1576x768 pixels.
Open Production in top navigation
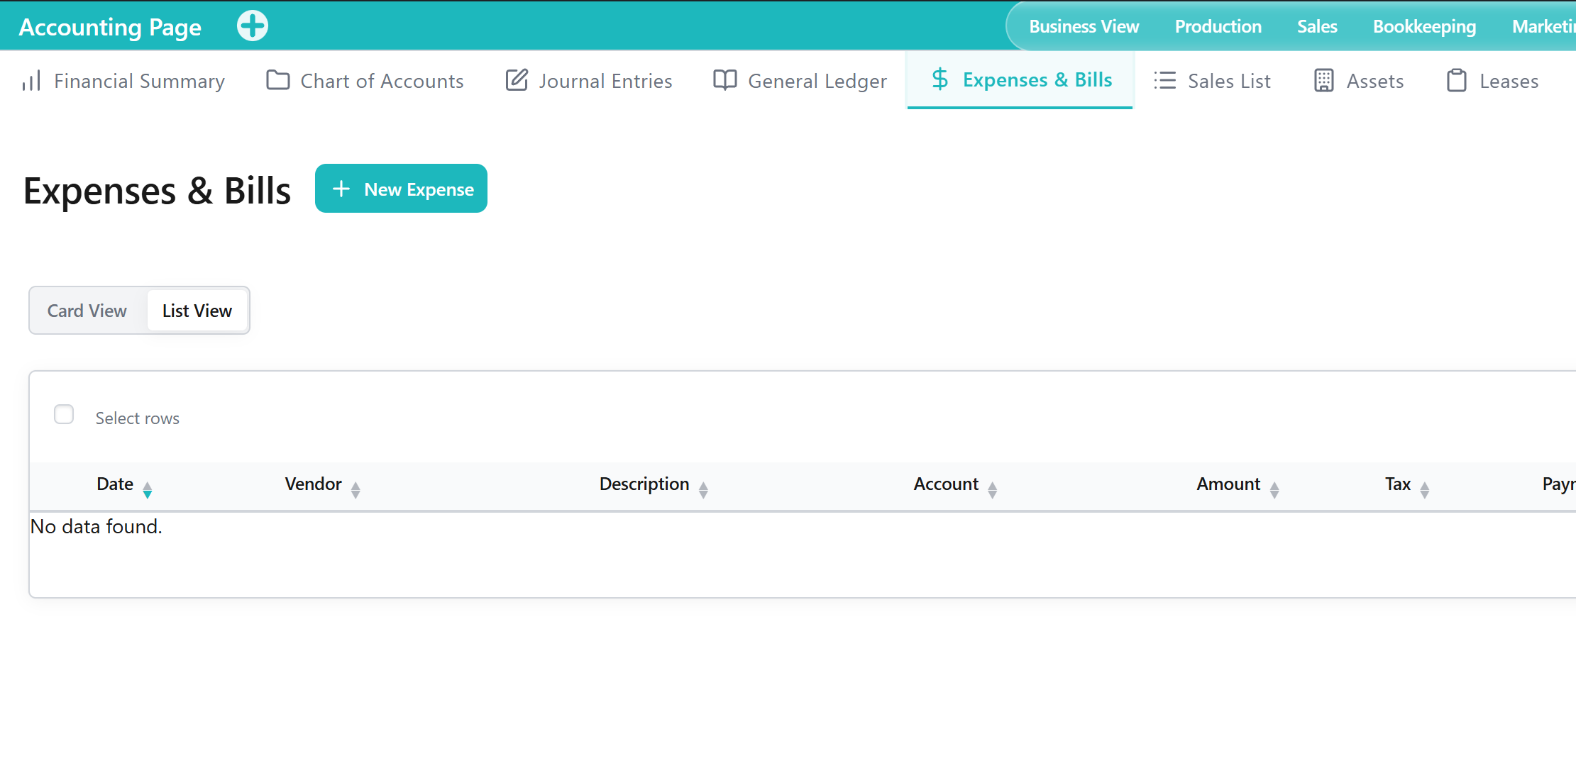pyautogui.click(x=1218, y=26)
